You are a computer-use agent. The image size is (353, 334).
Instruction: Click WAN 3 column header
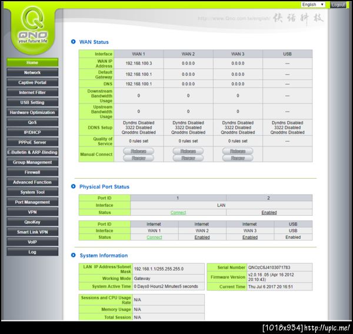point(238,54)
